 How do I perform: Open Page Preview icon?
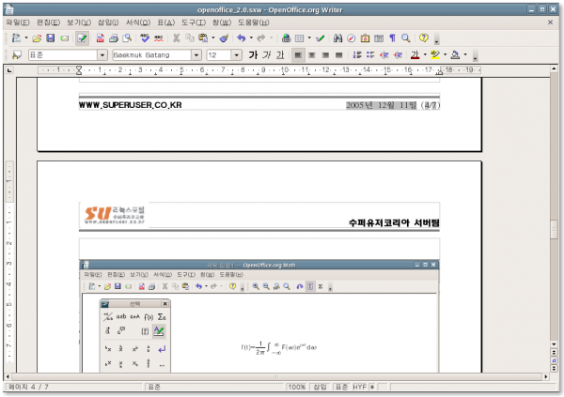(x=127, y=38)
